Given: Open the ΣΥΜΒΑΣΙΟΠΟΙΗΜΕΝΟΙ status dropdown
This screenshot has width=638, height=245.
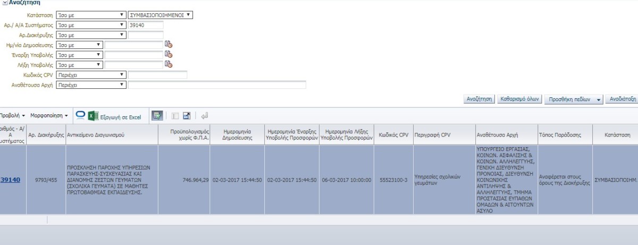Looking at the screenshot, I should point(162,15).
